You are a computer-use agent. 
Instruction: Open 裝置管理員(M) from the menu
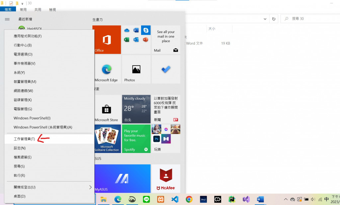pyautogui.click(x=49, y=81)
